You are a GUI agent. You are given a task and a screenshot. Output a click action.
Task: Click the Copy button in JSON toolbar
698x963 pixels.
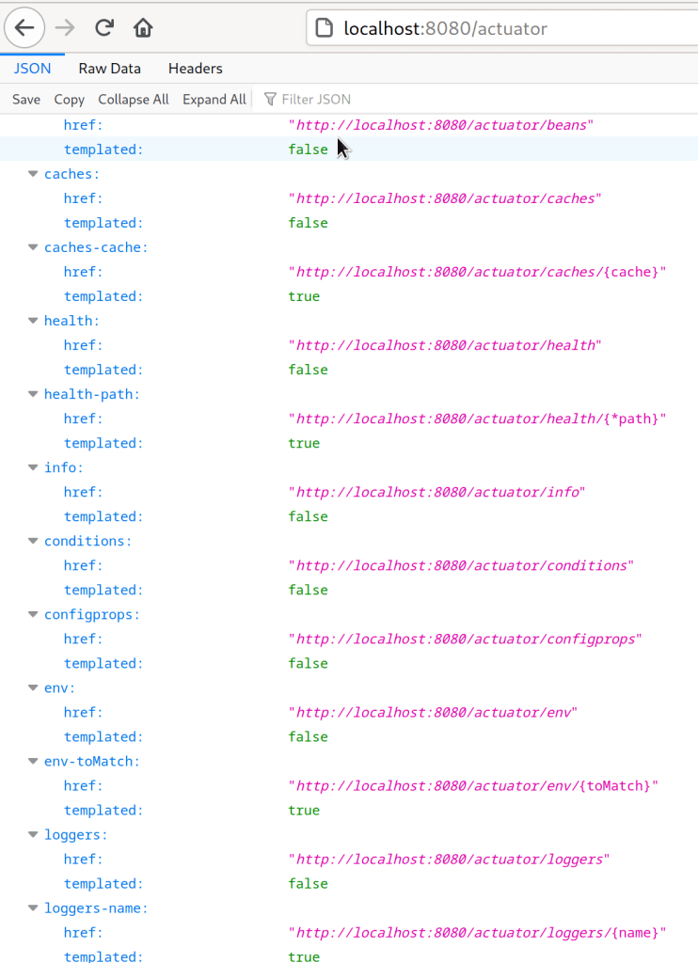(69, 99)
